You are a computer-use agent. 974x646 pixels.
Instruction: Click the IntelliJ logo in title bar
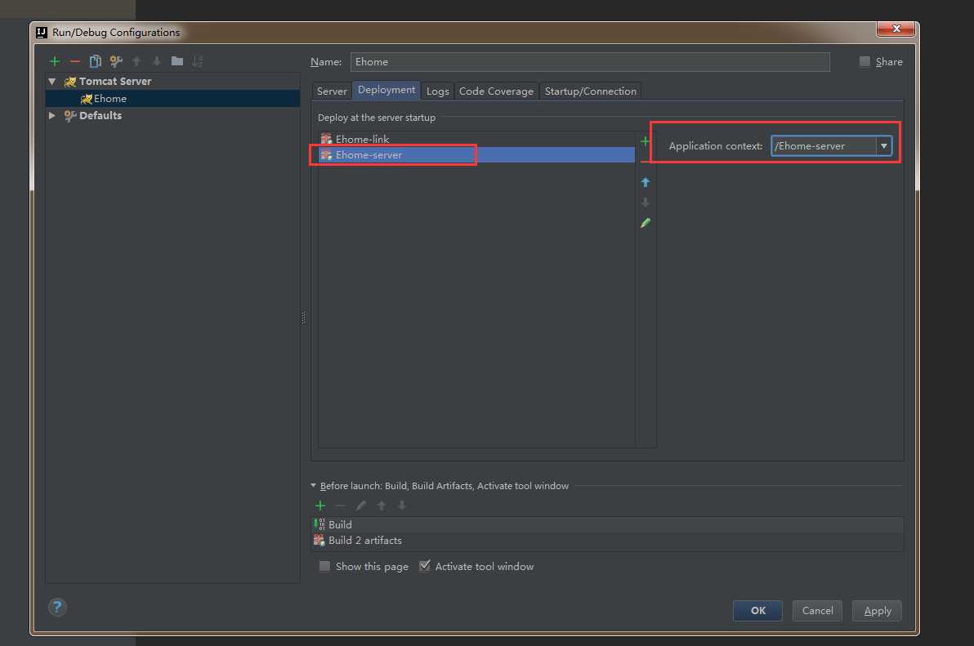tap(42, 33)
